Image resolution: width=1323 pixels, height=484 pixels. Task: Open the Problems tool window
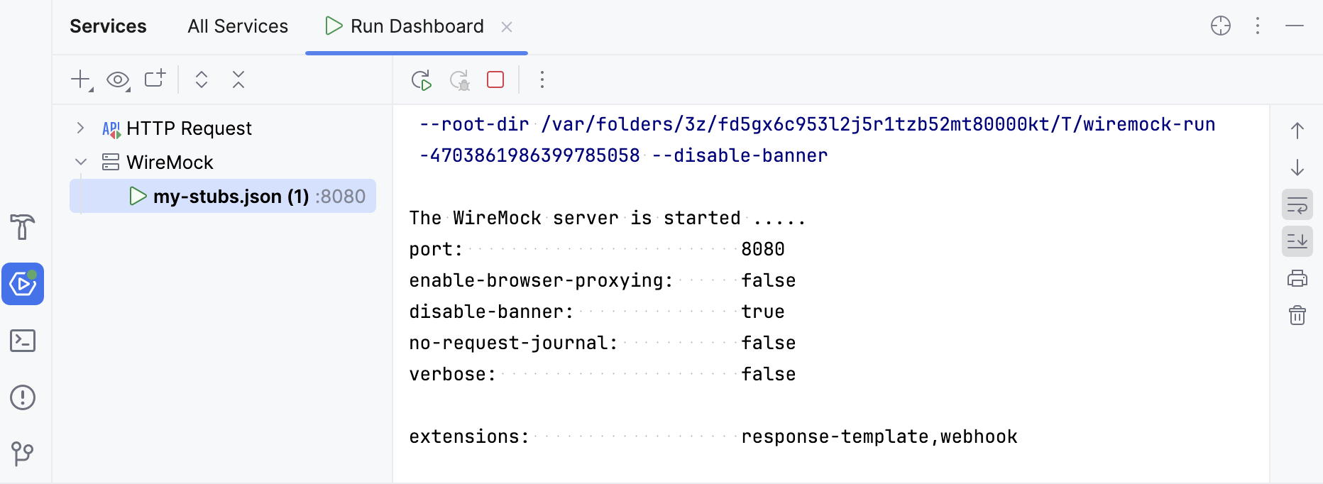23,397
